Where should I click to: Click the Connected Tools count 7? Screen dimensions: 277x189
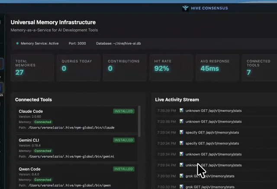pyautogui.click(x=249, y=72)
